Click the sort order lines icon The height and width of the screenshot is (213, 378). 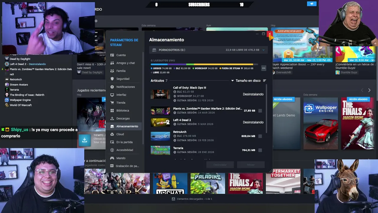[265, 80]
